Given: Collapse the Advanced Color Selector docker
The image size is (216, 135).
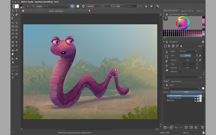Looking at the screenshot, I should [164, 14].
